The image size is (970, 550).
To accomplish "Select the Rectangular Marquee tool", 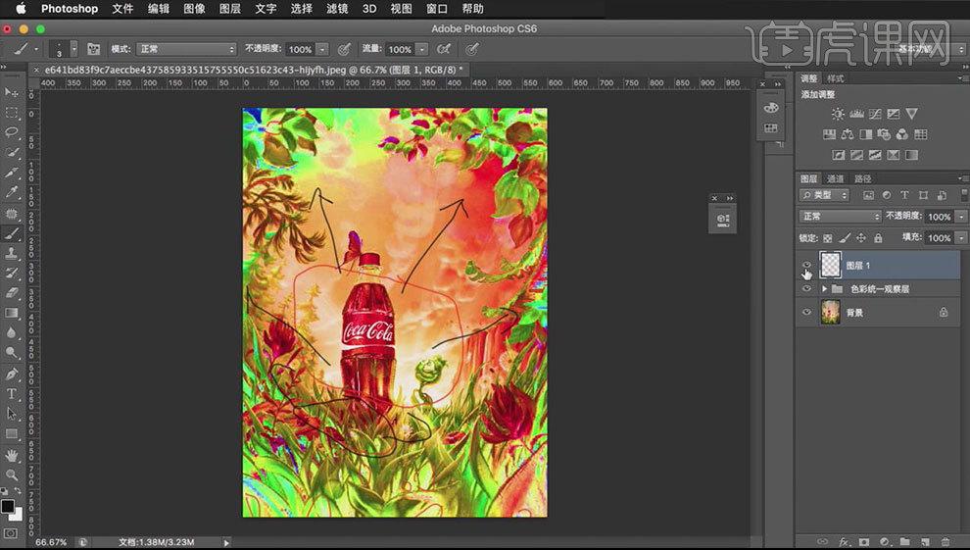I will [x=11, y=113].
